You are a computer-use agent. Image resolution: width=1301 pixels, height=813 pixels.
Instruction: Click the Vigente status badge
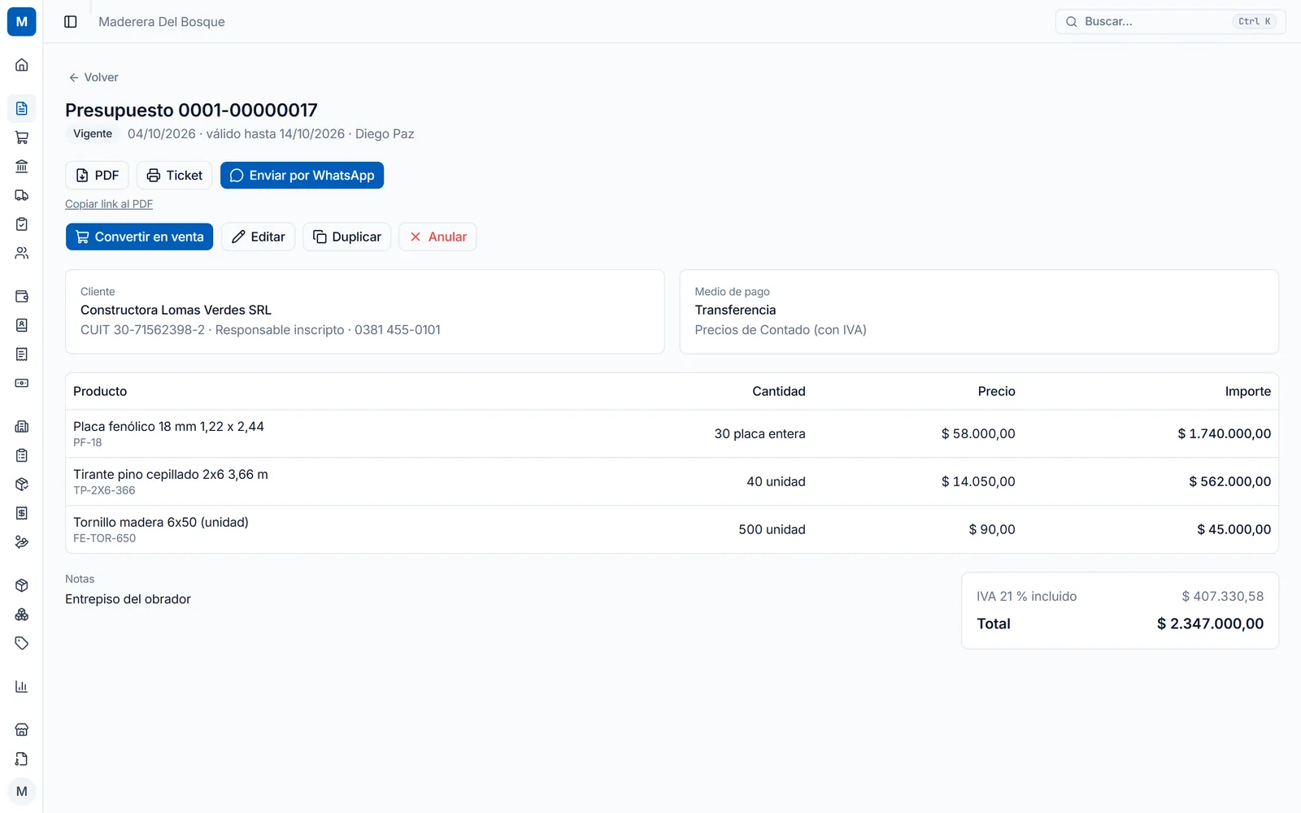tap(93, 134)
